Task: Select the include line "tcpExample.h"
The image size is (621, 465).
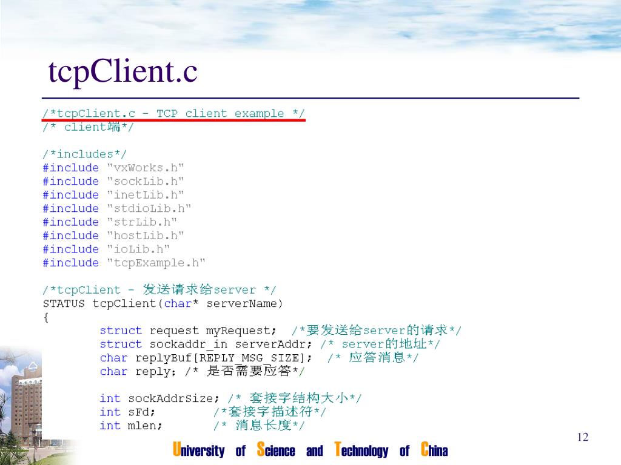Action: [x=124, y=263]
